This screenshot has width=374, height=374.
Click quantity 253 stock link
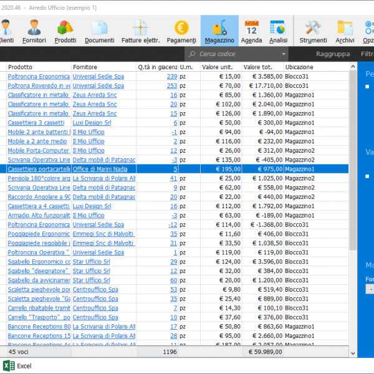point(171,85)
